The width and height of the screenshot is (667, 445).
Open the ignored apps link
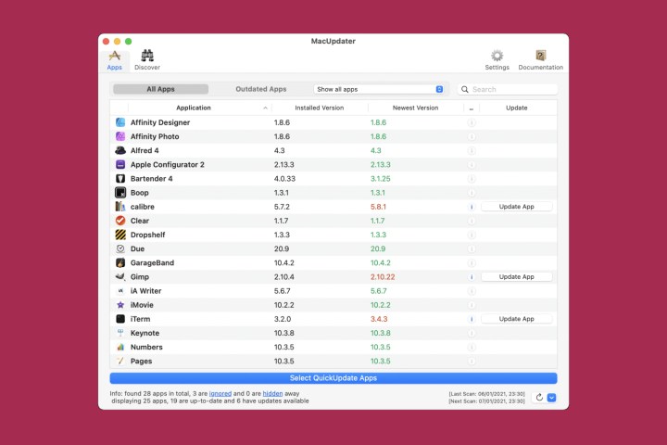tap(220, 392)
